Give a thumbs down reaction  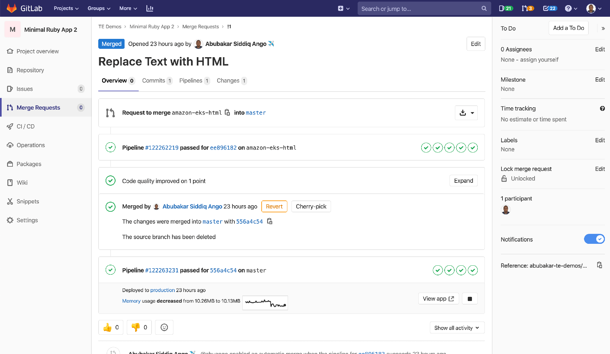(x=139, y=327)
